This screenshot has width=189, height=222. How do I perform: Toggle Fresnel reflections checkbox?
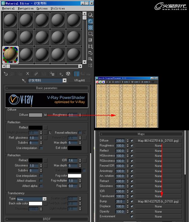[80, 133]
